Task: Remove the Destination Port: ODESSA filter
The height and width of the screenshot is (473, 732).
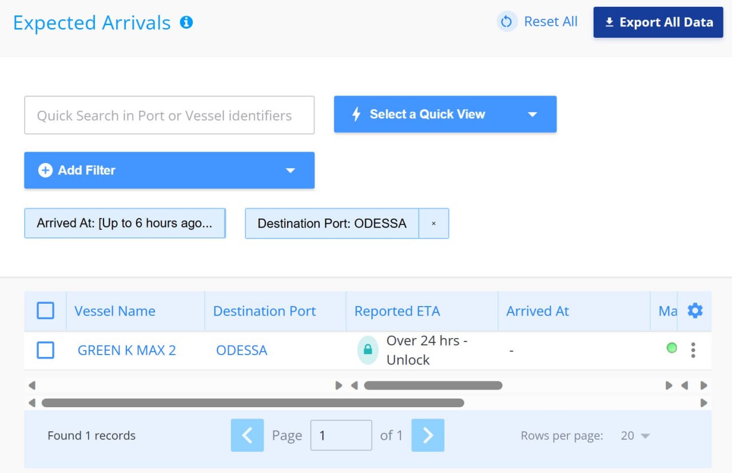Action: (x=433, y=224)
